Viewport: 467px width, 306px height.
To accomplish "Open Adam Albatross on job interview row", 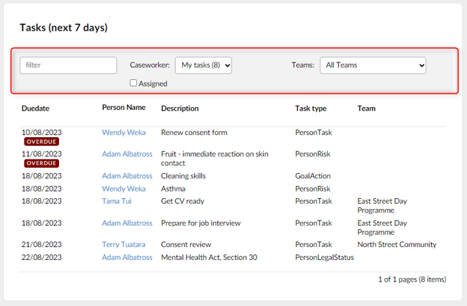I will [x=127, y=223].
